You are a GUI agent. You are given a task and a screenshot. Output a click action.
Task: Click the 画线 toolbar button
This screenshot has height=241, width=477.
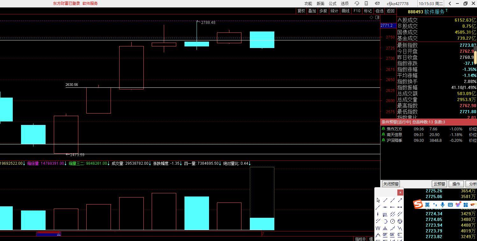(x=345, y=11)
